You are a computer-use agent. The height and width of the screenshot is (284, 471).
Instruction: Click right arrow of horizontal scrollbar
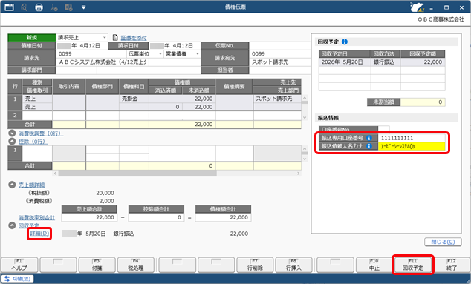point(299,174)
